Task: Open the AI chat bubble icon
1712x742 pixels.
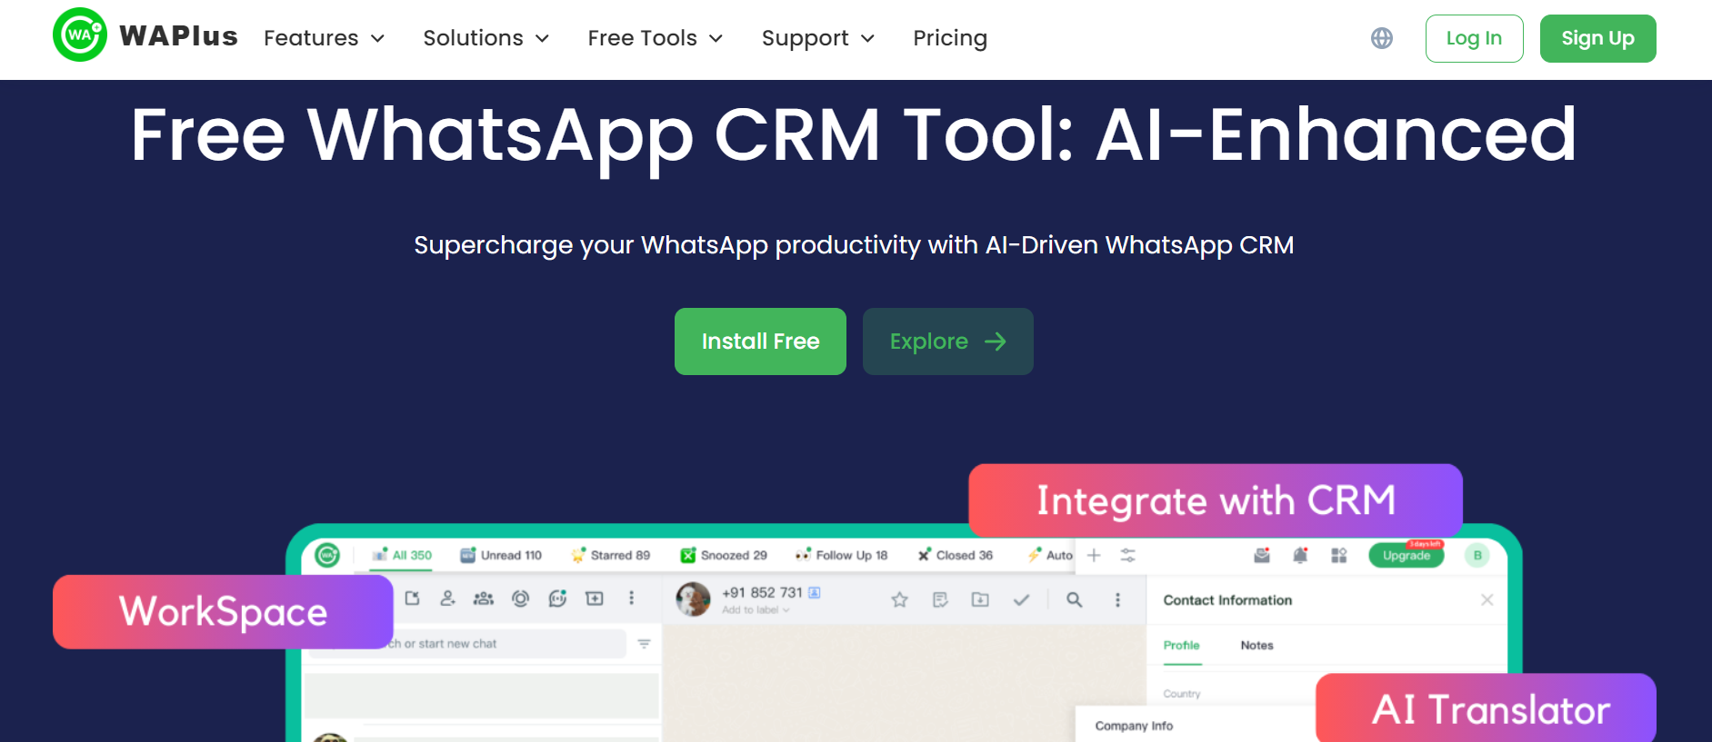Action: (x=557, y=599)
